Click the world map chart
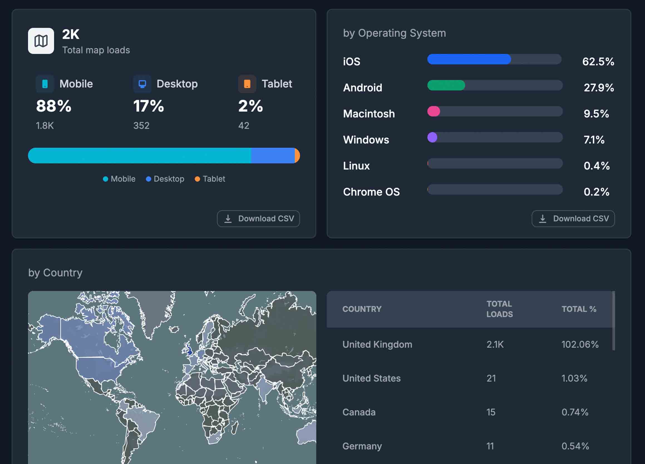The height and width of the screenshot is (464, 645). pyautogui.click(x=172, y=377)
